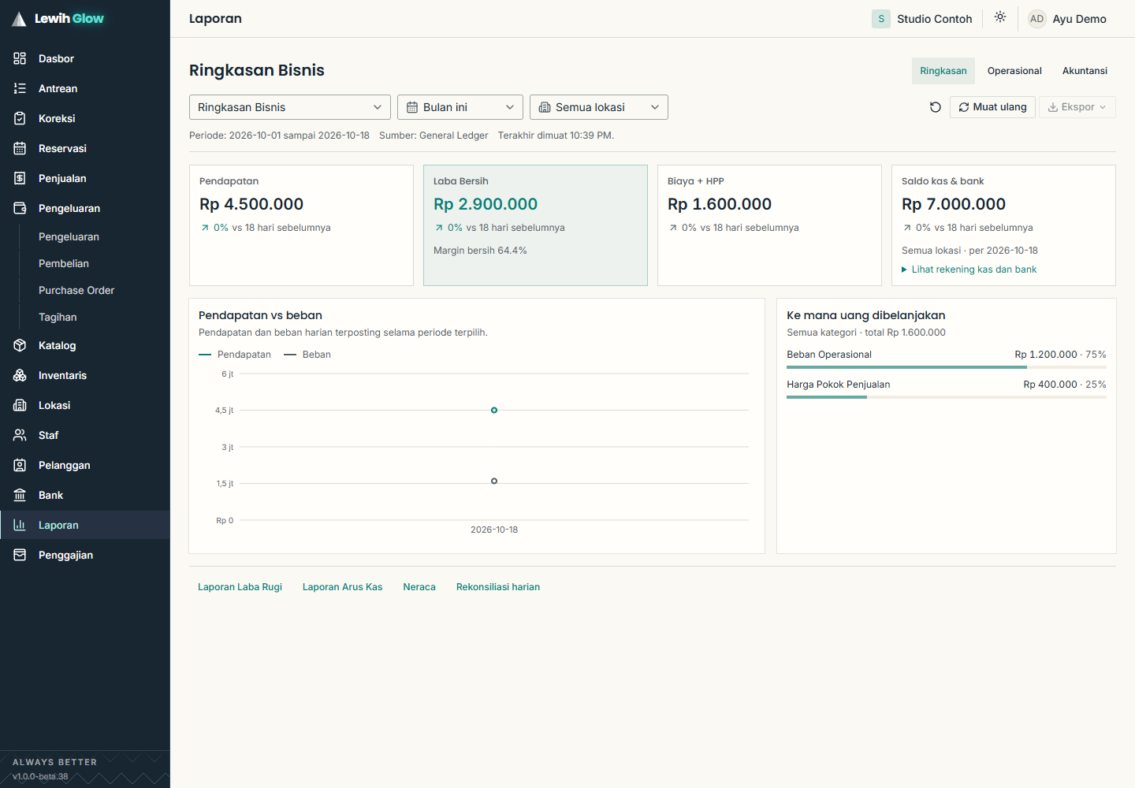1135x788 pixels.
Task: Click the Penjualan receipt icon
Action: pyautogui.click(x=20, y=178)
